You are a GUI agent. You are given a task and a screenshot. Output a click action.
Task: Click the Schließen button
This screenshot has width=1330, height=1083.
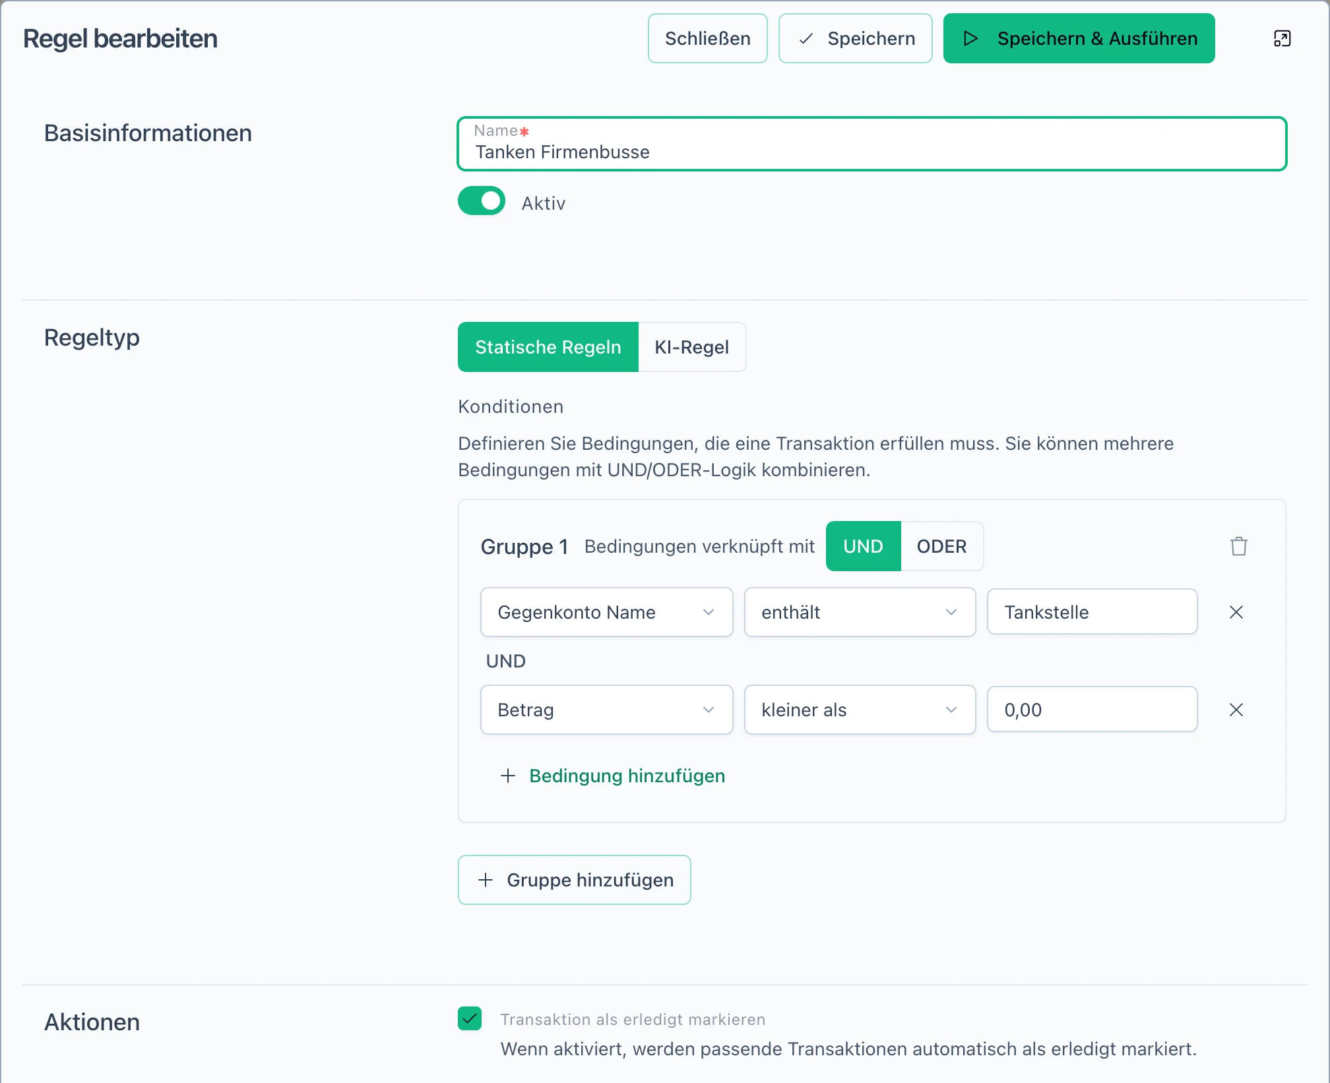tap(707, 38)
